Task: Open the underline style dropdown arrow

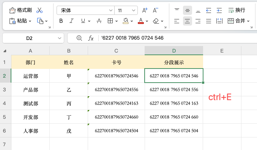Action: (89, 21)
